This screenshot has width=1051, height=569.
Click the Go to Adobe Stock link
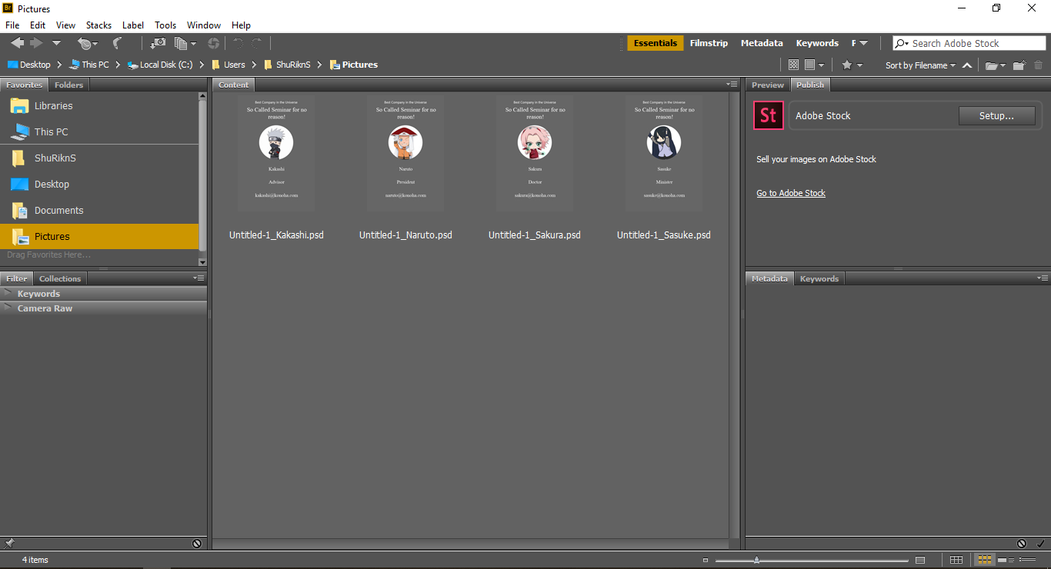click(791, 193)
